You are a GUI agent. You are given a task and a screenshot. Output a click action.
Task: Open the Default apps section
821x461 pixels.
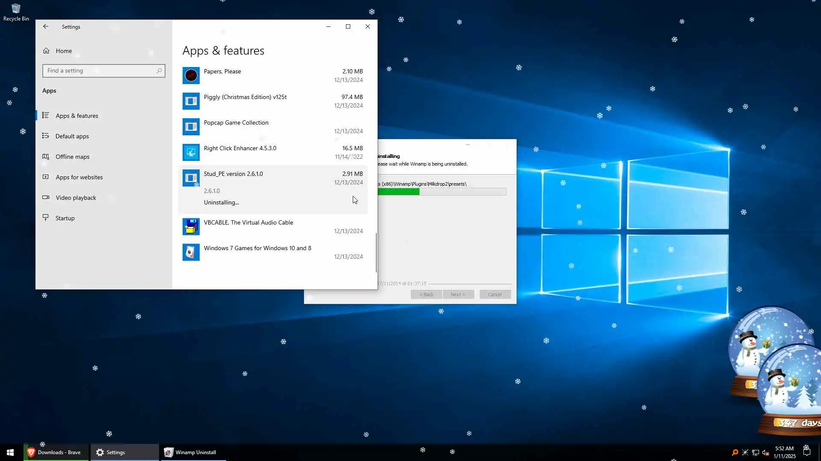point(72,136)
